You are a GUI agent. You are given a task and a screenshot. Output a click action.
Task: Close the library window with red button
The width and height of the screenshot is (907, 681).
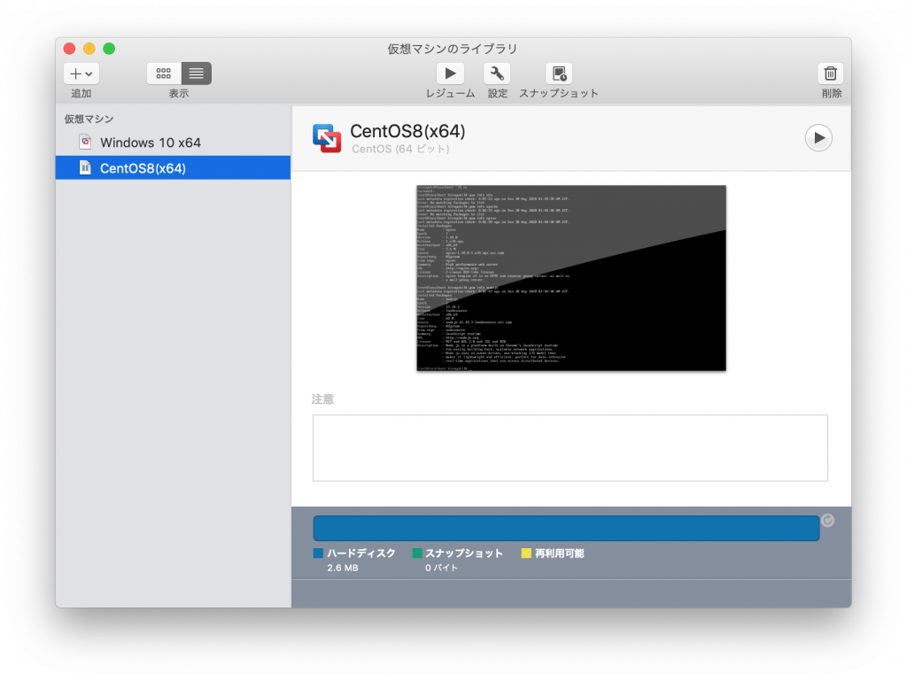(x=69, y=49)
